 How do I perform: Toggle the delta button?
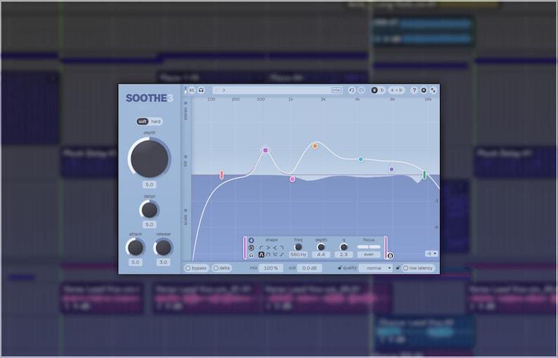coord(221,268)
